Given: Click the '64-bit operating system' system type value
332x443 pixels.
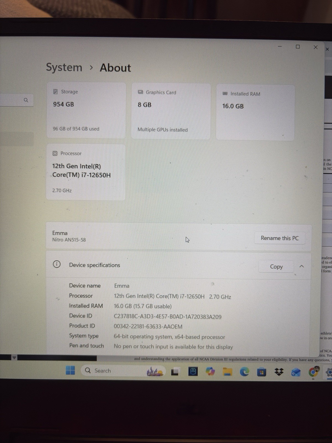Looking at the screenshot, I should pos(169,337).
